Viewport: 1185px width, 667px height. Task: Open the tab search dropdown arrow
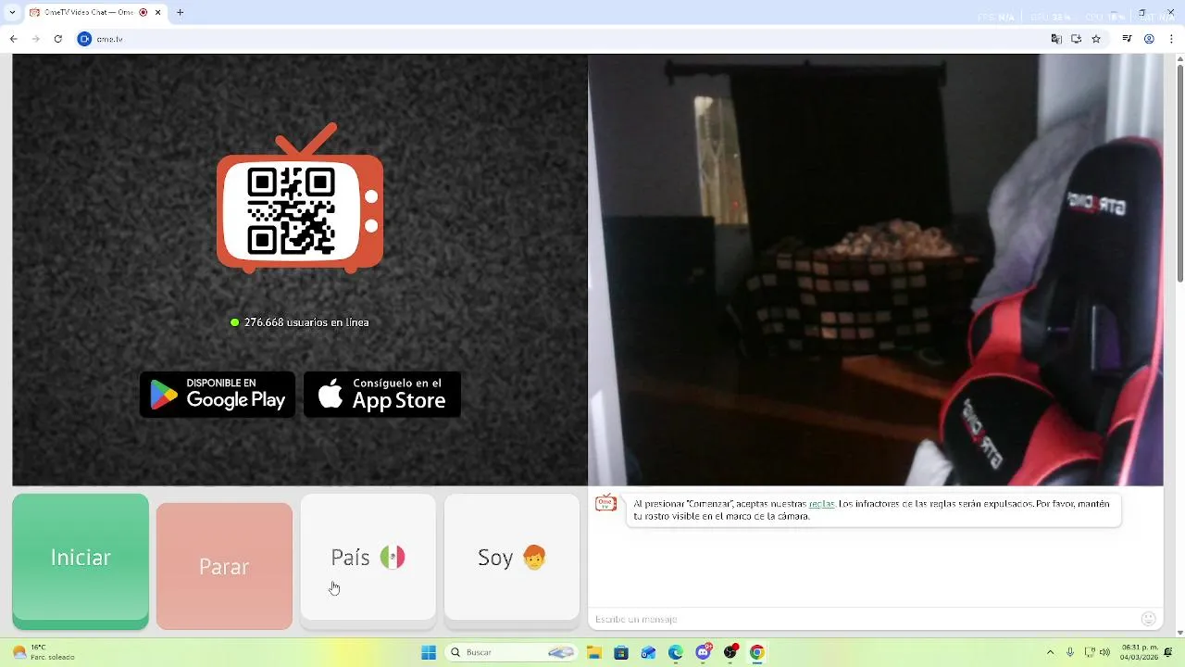12,13
